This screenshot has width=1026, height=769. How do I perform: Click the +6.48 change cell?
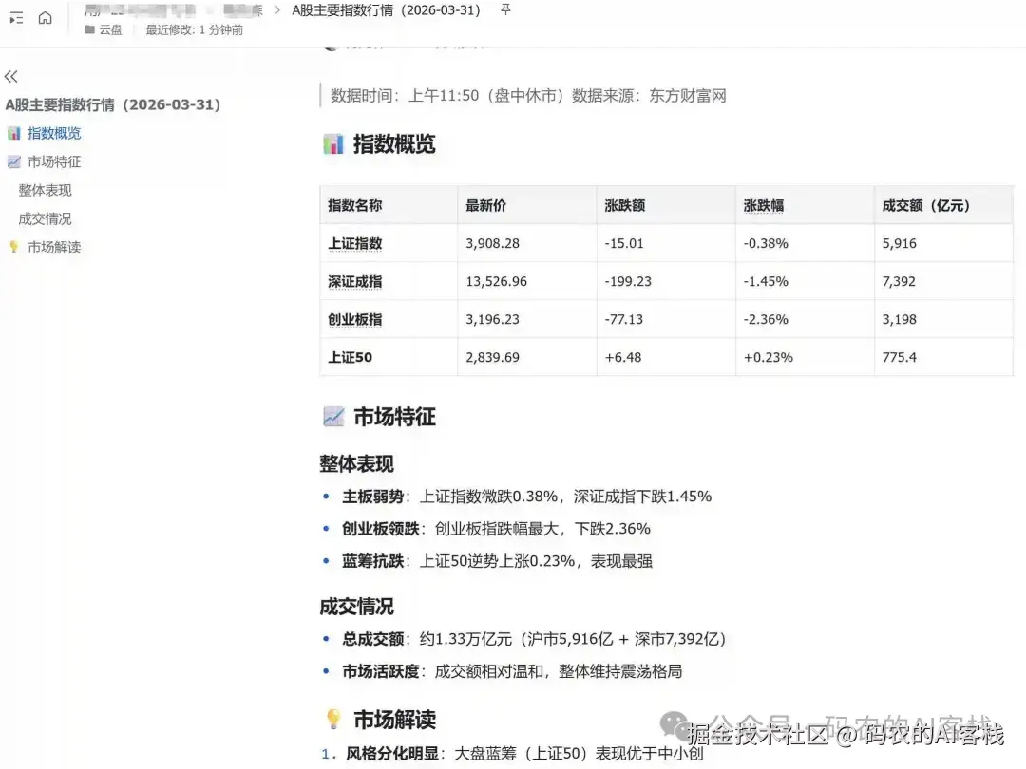click(x=666, y=357)
